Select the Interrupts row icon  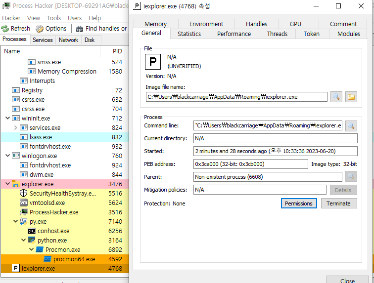coord(23,81)
